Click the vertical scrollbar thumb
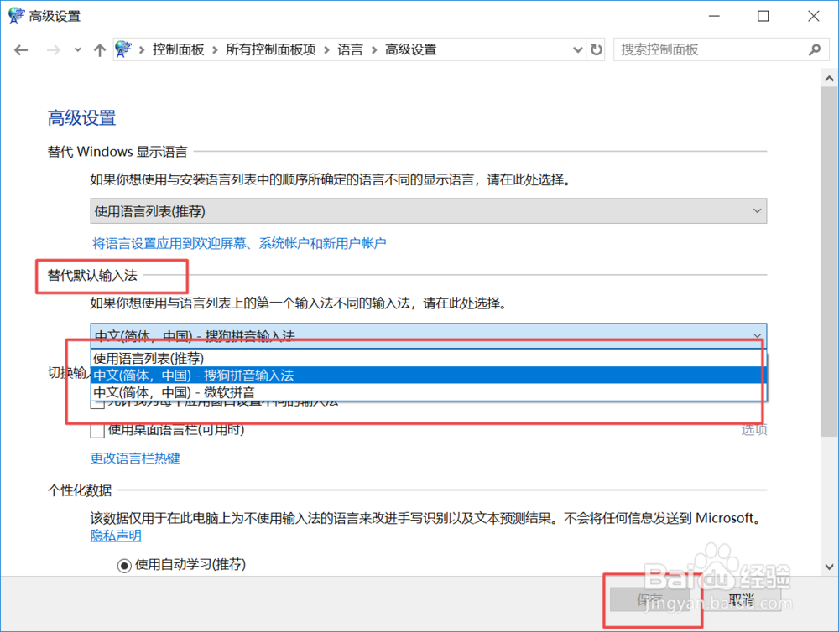Image resolution: width=839 pixels, height=632 pixels. point(829,262)
